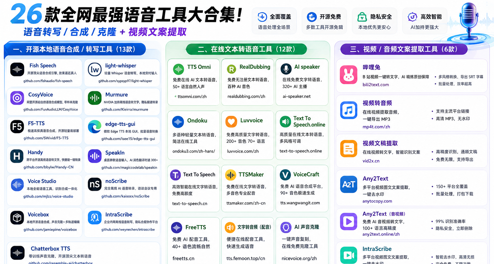Click the pink 哔哩兔 rabbit icon

(x=349, y=75)
